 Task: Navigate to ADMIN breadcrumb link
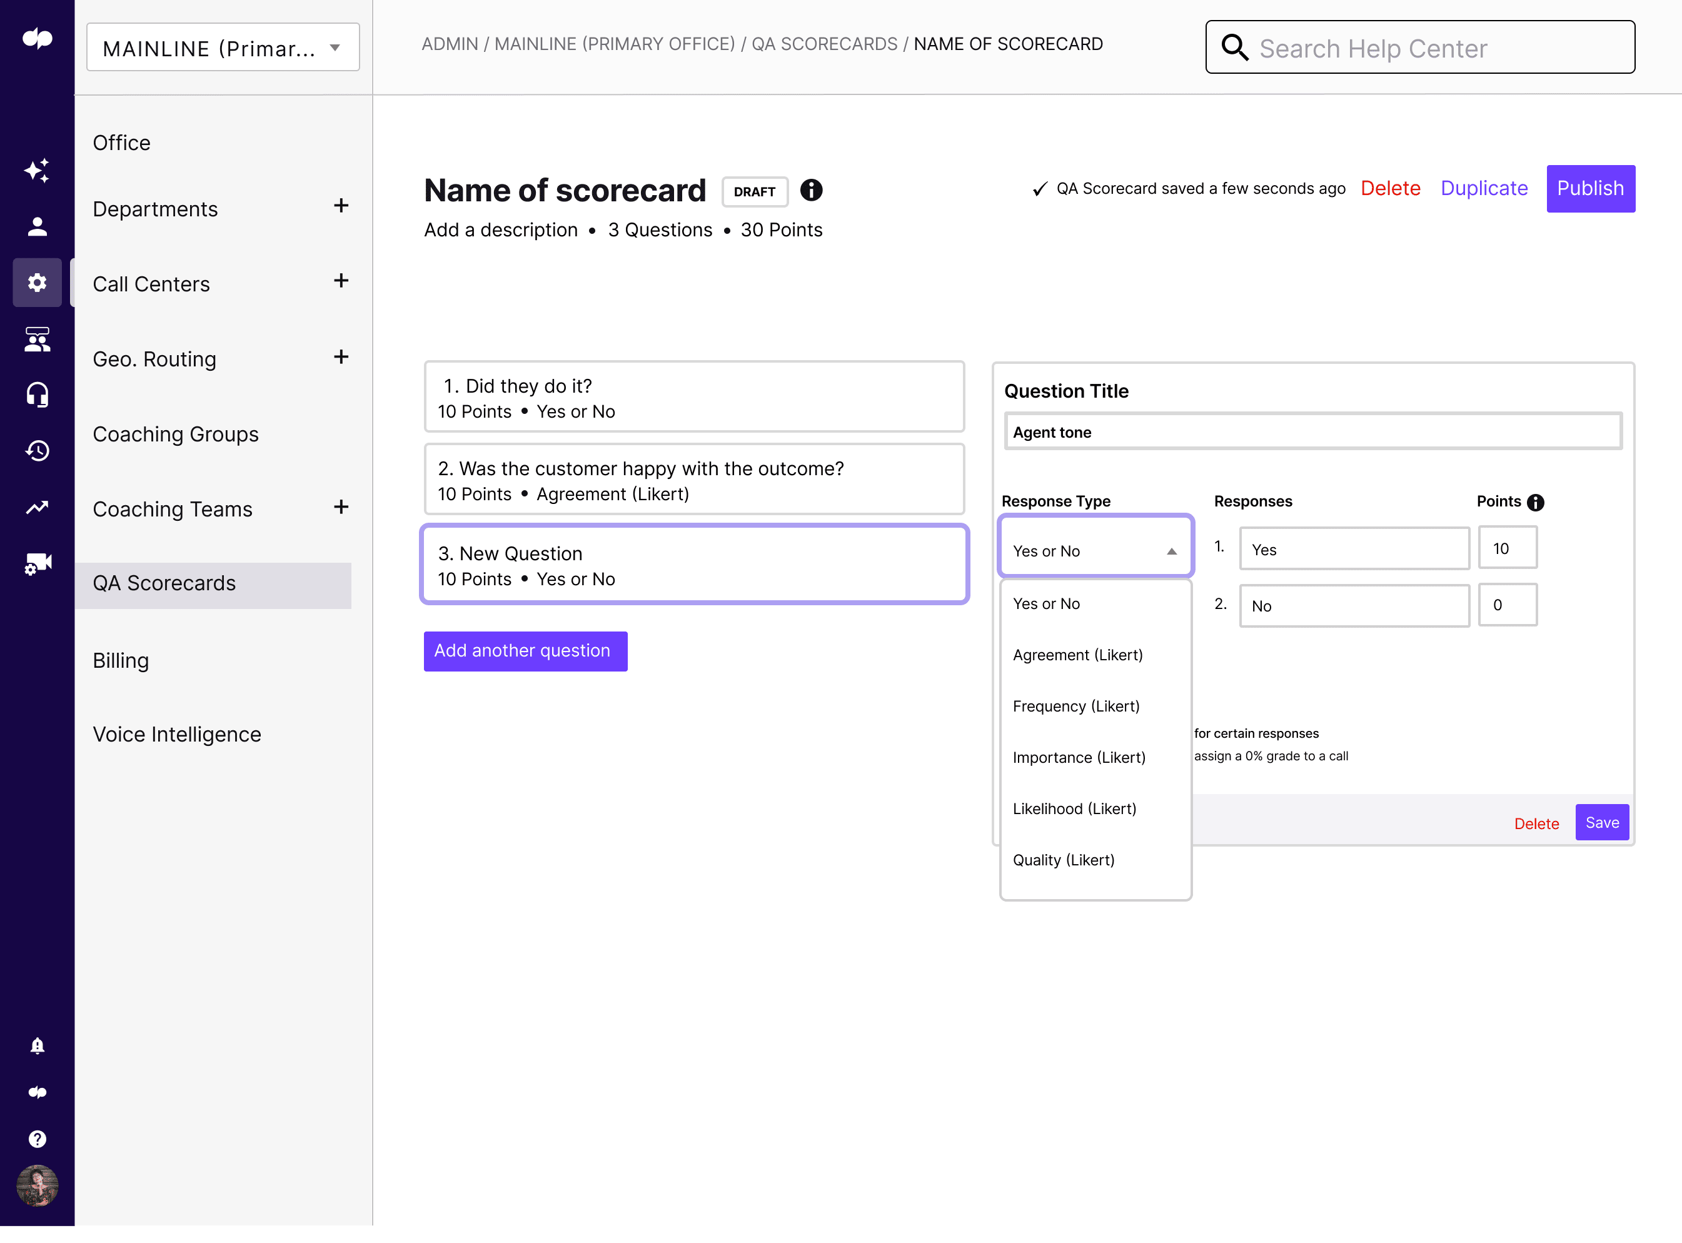pyautogui.click(x=449, y=44)
